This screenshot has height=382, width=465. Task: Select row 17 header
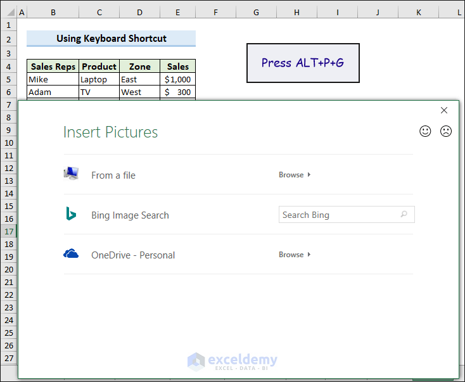pos(9,231)
